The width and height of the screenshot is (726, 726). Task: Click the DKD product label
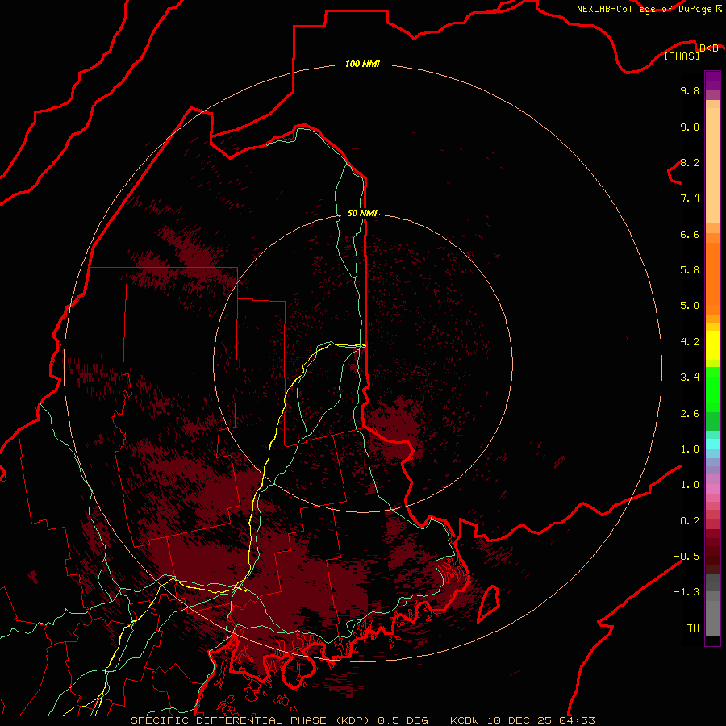coord(708,48)
